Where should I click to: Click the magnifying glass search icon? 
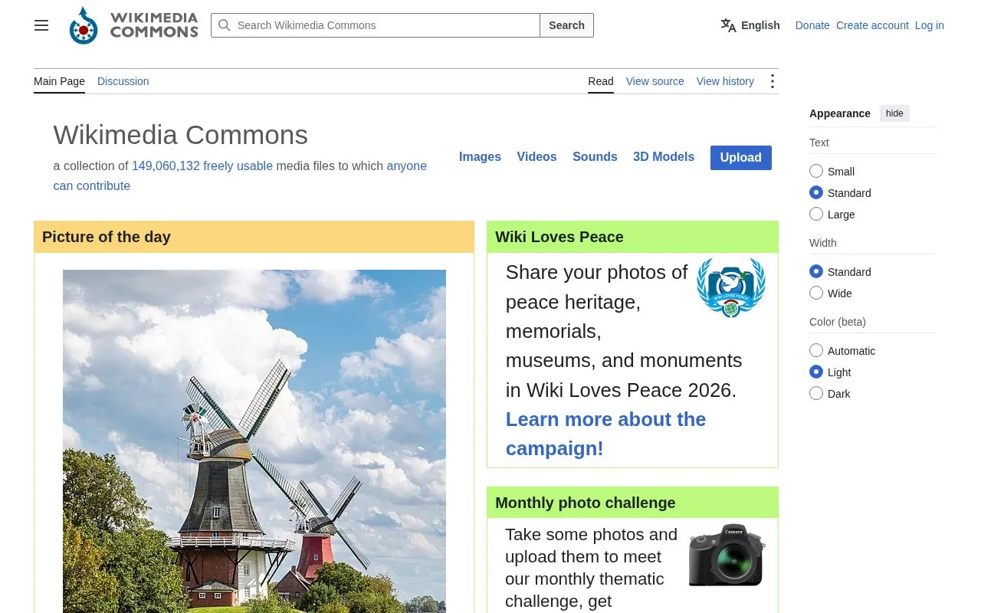pos(225,25)
